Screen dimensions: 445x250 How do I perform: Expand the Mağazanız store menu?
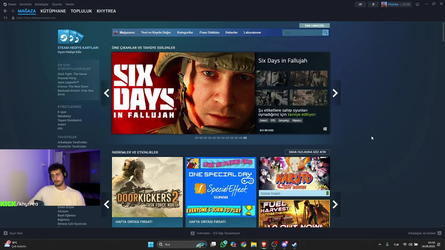pyautogui.click(x=127, y=33)
